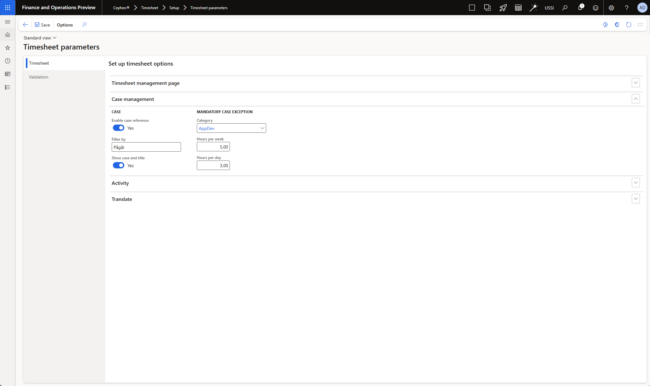650x386 pixels.
Task: Collapse the Case management section
Action: coord(635,99)
